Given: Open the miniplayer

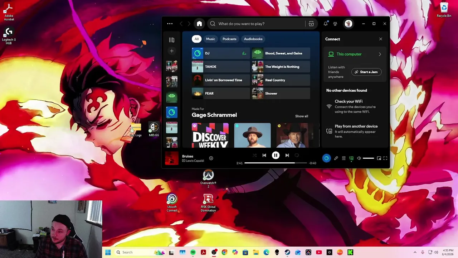Looking at the screenshot, I should click(x=379, y=158).
